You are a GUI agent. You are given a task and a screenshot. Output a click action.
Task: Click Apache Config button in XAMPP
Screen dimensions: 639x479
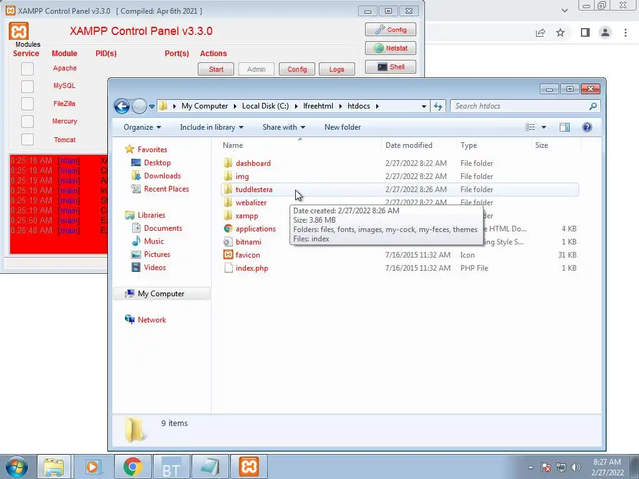tap(297, 69)
